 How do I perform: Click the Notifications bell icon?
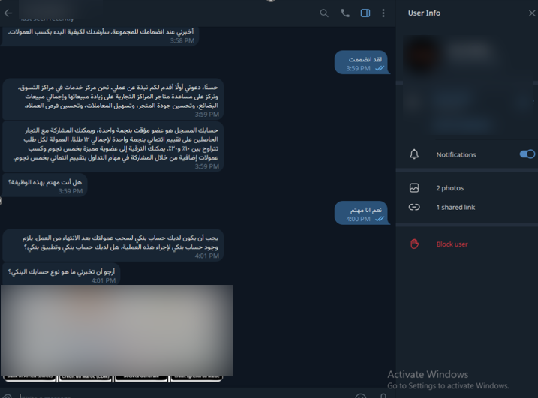click(414, 154)
